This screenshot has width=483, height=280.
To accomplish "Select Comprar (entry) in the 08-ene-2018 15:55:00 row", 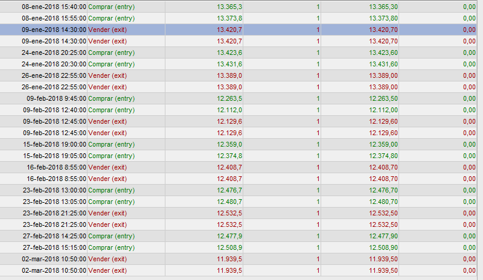I will (112, 18).
